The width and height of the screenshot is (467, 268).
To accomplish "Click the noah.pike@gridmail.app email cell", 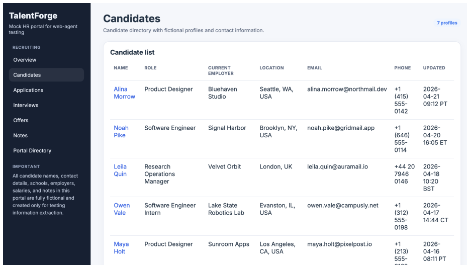I will [x=341, y=128].
